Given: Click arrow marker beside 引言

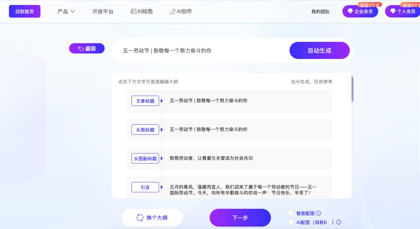Looking at the screenshot, I should (x=162, y=188).
